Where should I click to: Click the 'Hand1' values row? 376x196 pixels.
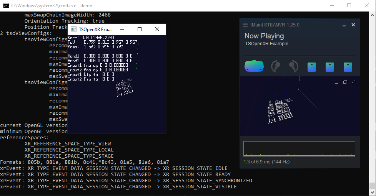click(100, 56)
